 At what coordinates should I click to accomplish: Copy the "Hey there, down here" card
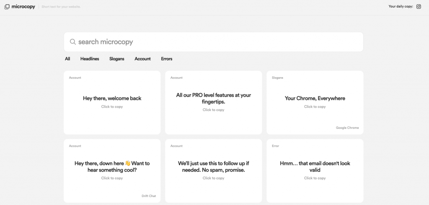pos(112,167)
